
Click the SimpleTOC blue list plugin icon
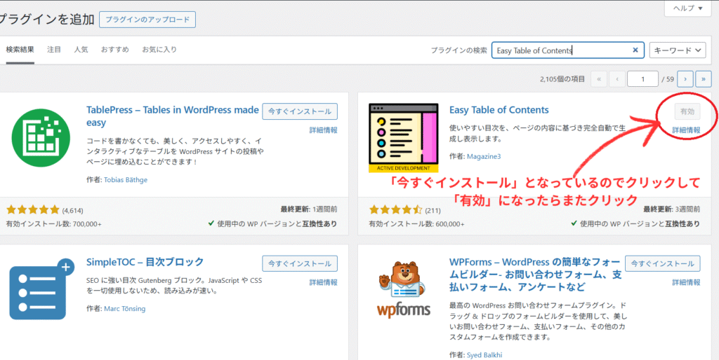(x=41, y=289)
